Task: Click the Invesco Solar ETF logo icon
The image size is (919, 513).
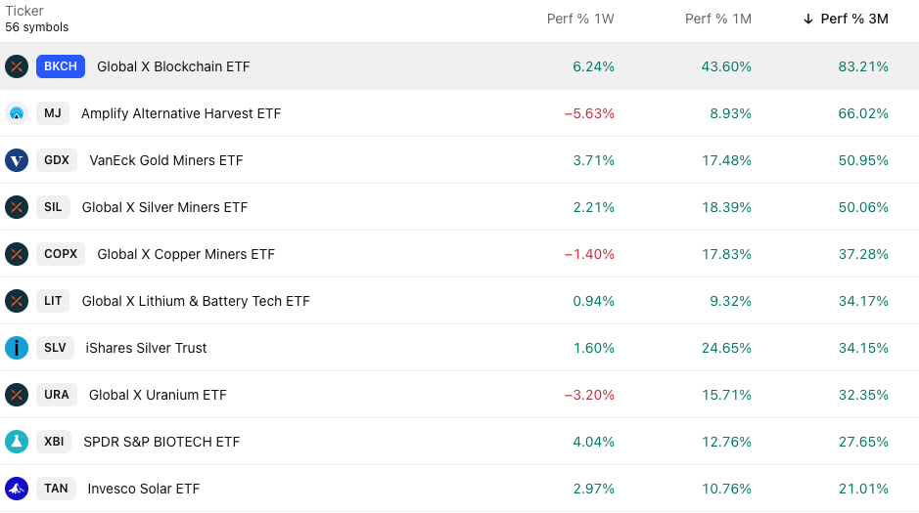Action: (17, 489)
